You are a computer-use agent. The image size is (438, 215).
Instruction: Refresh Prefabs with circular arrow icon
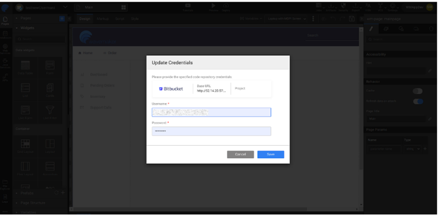(x=56, y=193)
